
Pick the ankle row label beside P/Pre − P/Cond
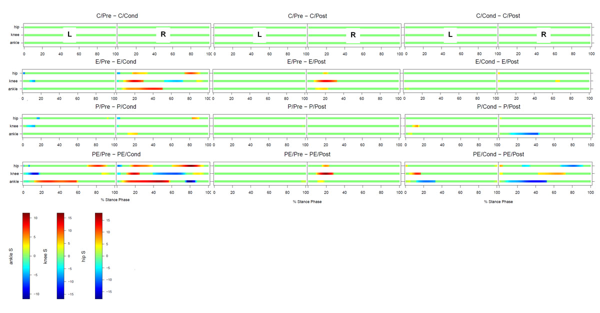pos(14,134)
